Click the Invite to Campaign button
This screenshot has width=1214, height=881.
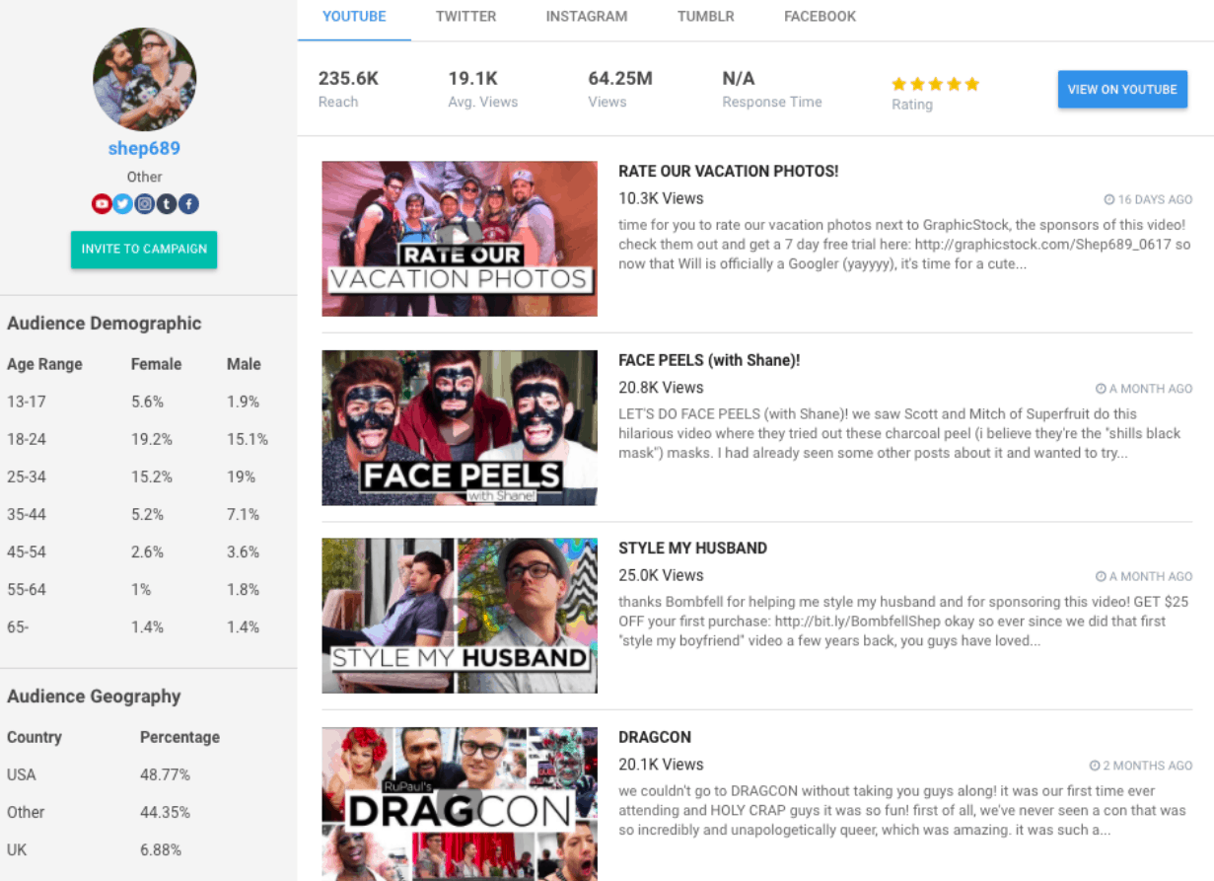coord(144,250)
